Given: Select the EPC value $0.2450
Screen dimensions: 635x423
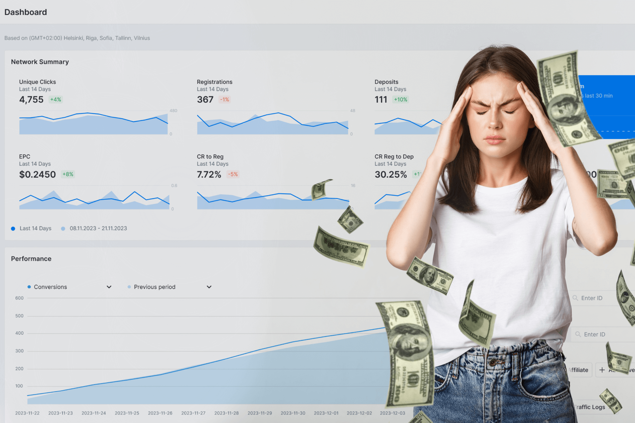Looking at the screenshot, I should coord(37,174).
